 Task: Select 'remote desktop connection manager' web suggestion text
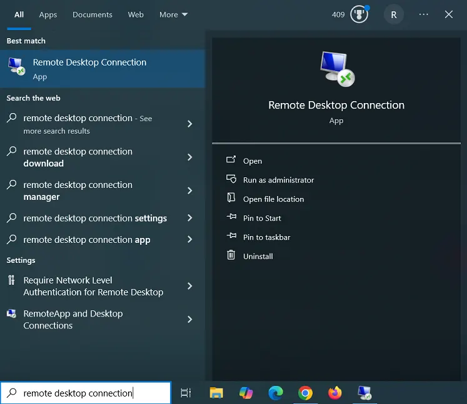pos(78,190)
